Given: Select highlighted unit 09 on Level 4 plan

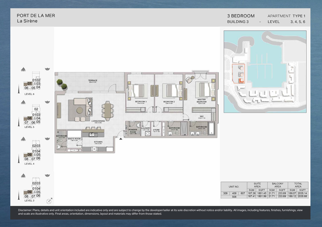Looking at the screenshot, I should coord(29,155).
